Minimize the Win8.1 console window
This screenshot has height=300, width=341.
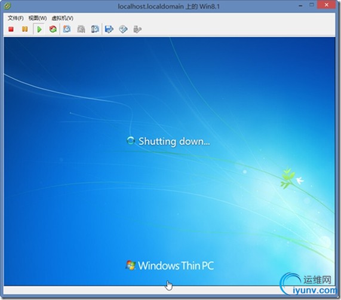coord(301,6)
